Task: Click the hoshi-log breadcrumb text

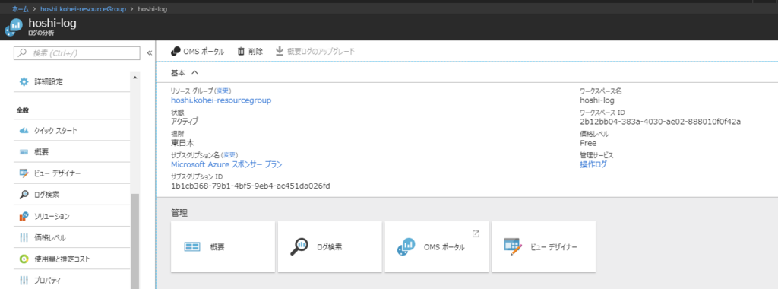Action: point(152,9)
